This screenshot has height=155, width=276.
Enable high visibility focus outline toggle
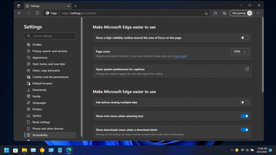245,38
